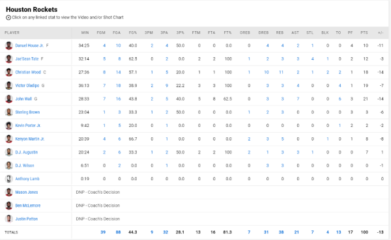Click Anthony Lamb's NBA logo placeholder avatar
391x240 pixels.
[x=8, y=179]
